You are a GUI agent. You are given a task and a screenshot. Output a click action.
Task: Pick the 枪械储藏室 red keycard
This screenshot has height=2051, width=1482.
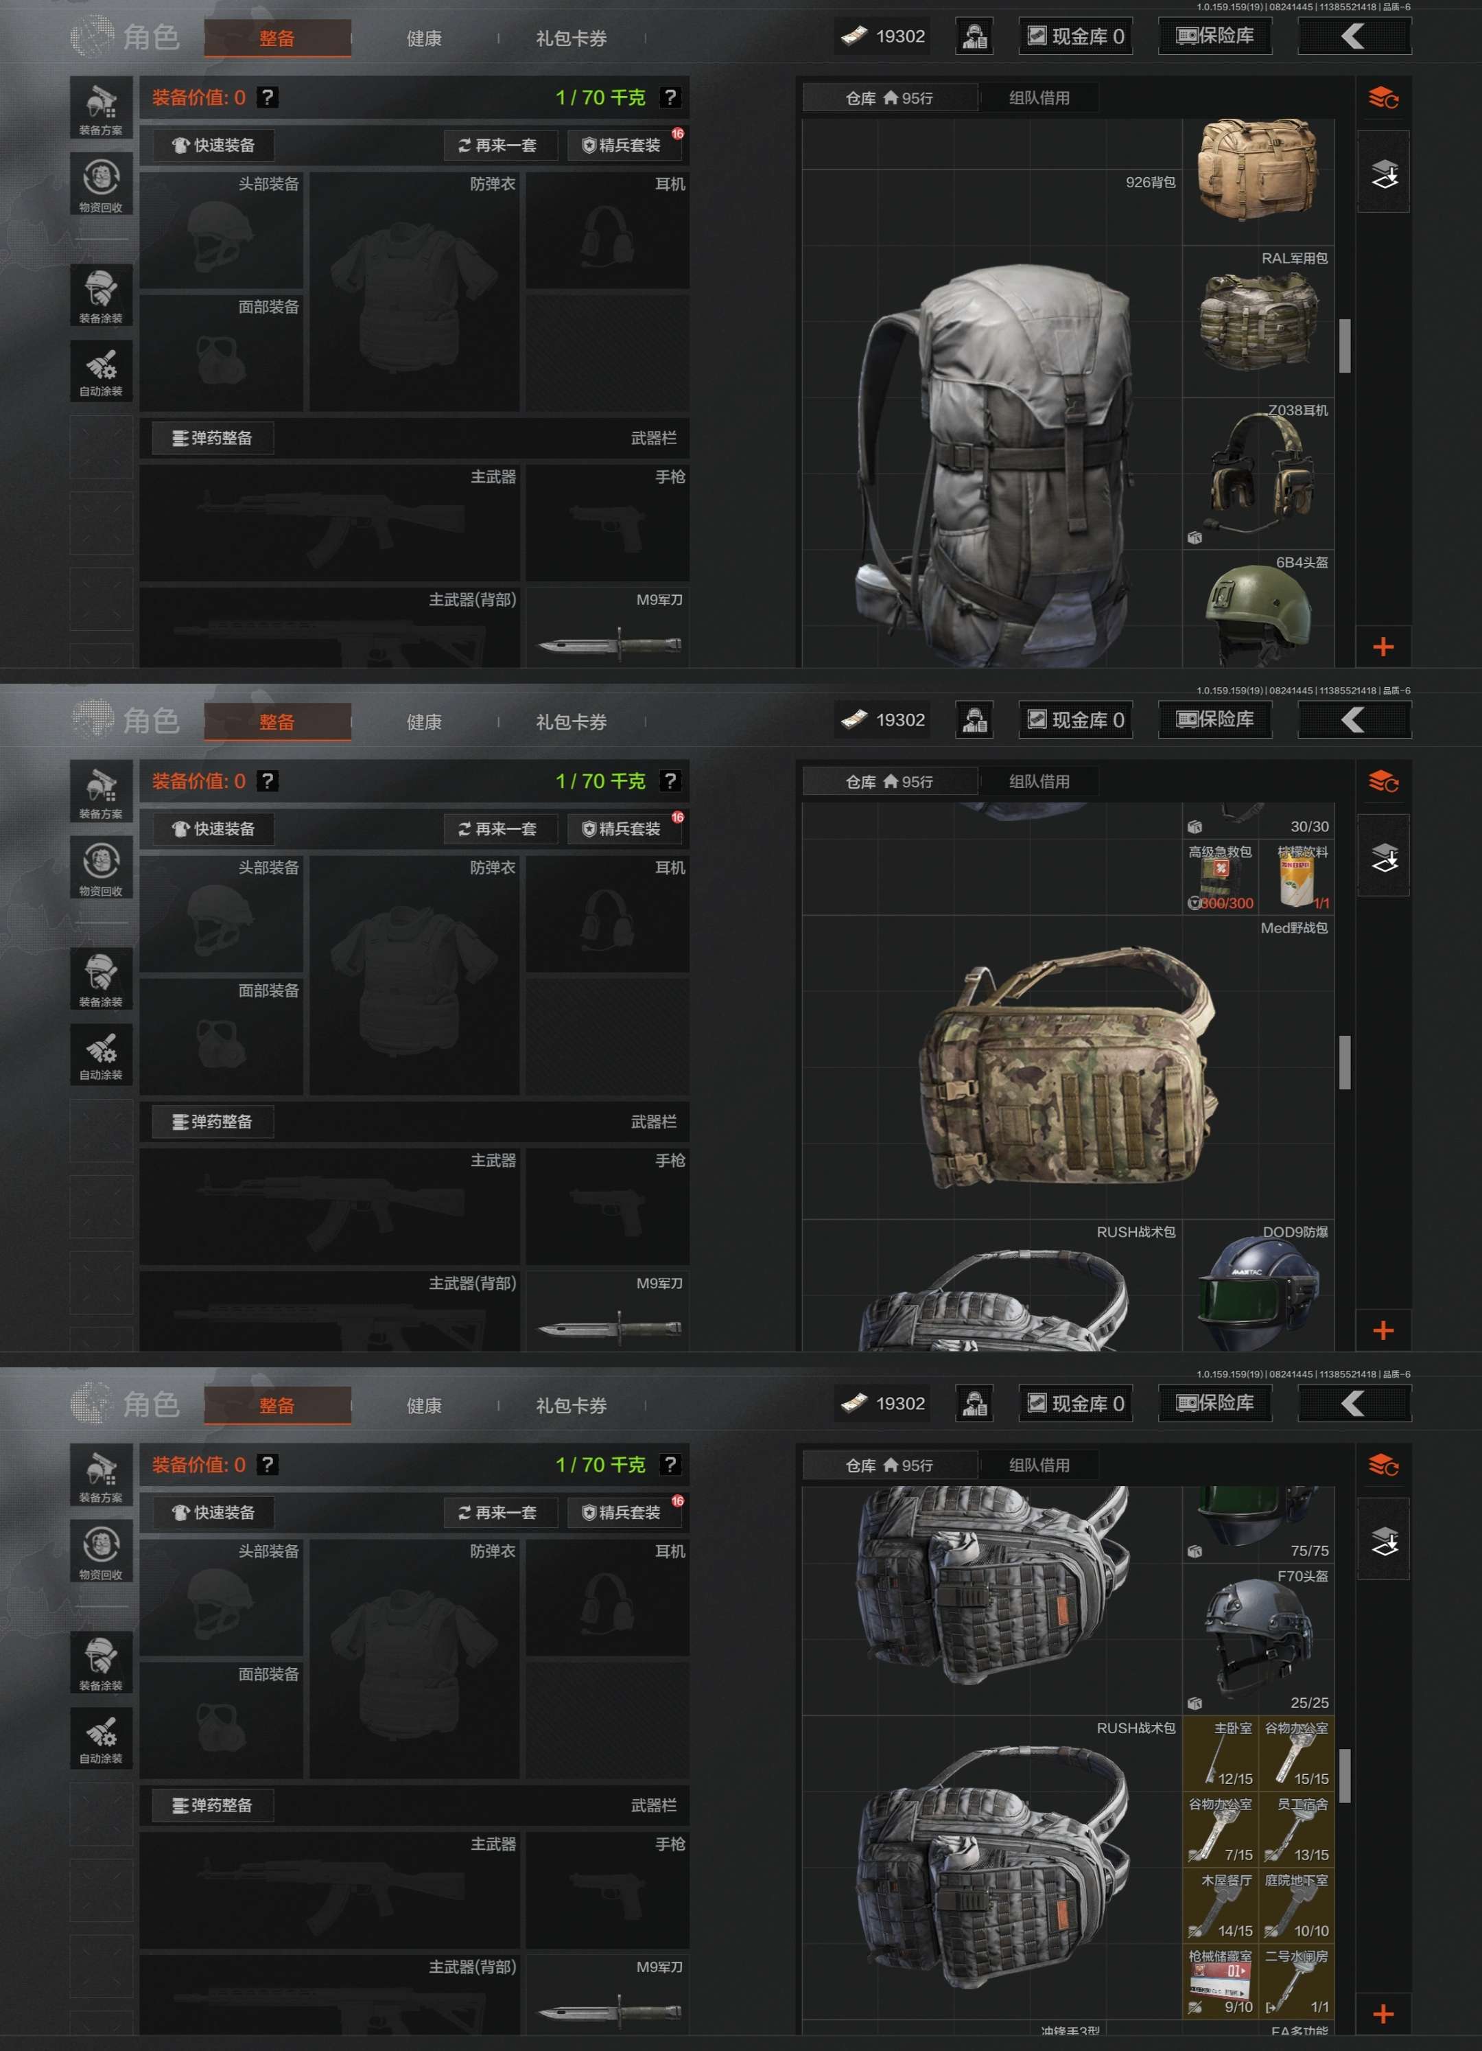[x=1221, y=1980]
